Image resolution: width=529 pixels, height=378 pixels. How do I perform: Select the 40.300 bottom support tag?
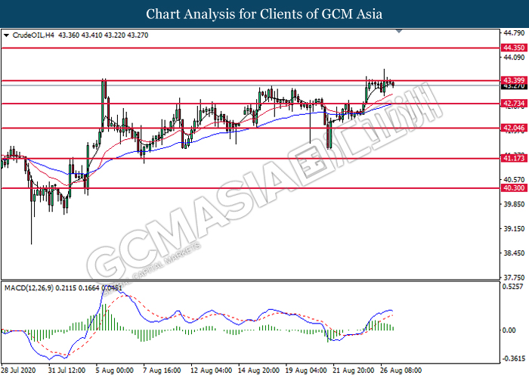(513, 188)
